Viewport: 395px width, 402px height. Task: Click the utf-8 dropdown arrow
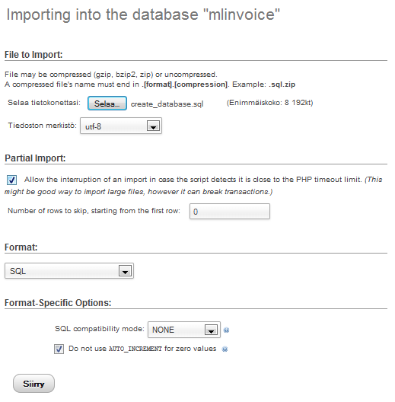point(153,126)
